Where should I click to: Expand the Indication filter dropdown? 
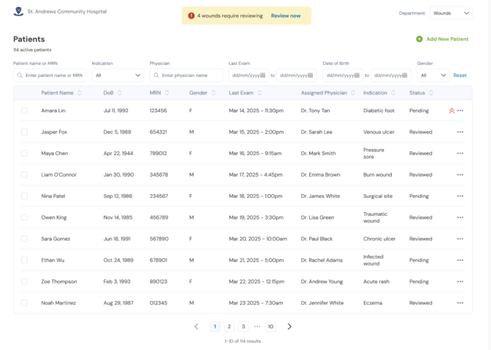point(118,75)
